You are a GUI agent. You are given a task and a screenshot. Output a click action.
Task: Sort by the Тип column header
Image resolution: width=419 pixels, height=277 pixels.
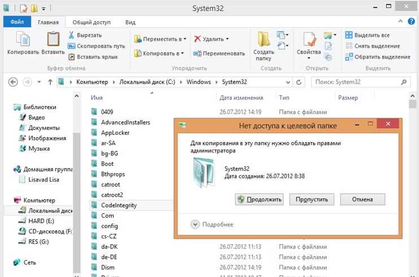point(284,98)
